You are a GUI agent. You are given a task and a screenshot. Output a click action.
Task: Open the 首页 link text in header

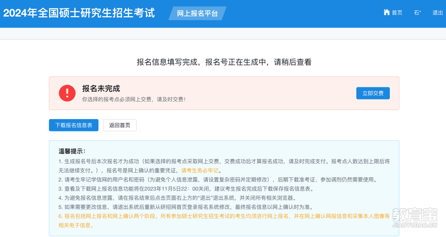[x=397, y=13]
